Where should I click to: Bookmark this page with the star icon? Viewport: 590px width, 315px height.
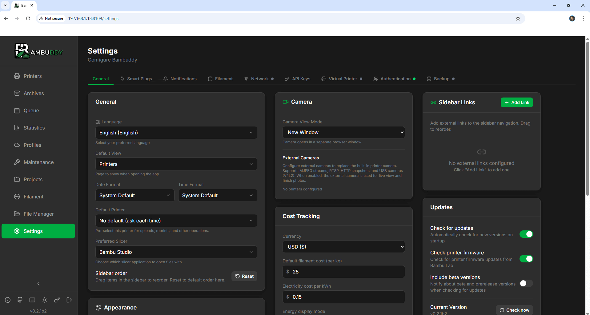point(518,18)
